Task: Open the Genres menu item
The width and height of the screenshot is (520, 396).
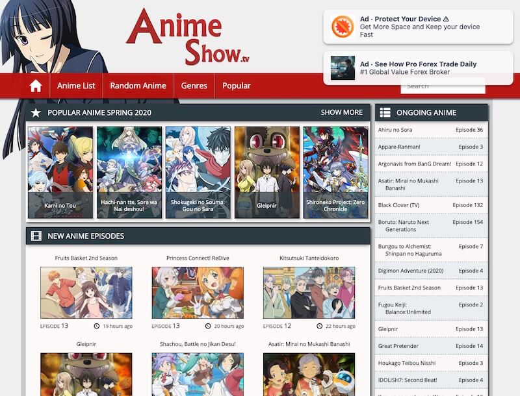Action: pyautogui.click(x=194, y=86)
